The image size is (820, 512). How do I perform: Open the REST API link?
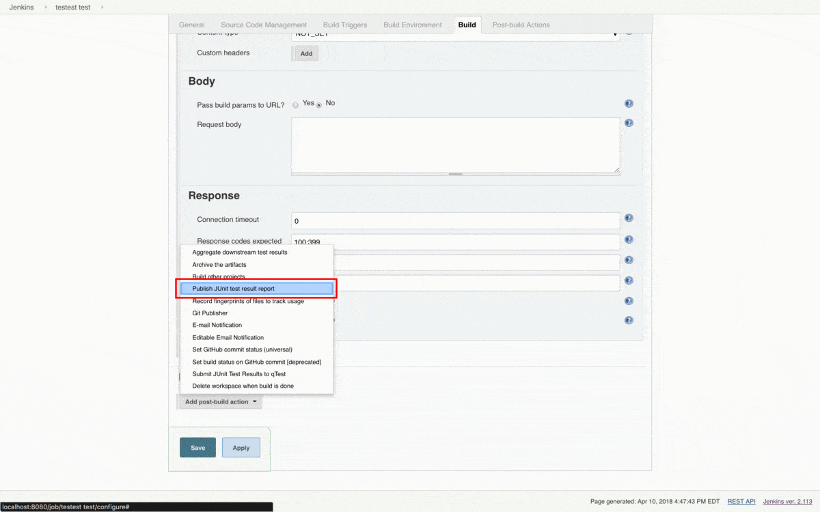(741, 500)
